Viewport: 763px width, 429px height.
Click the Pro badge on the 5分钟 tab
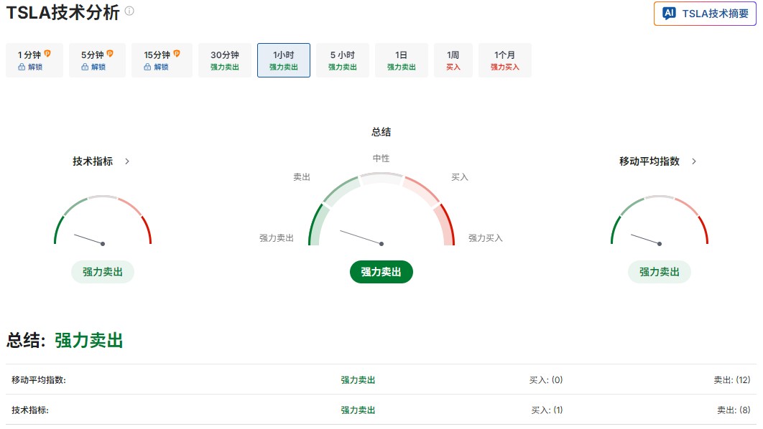tap(110, 53)
